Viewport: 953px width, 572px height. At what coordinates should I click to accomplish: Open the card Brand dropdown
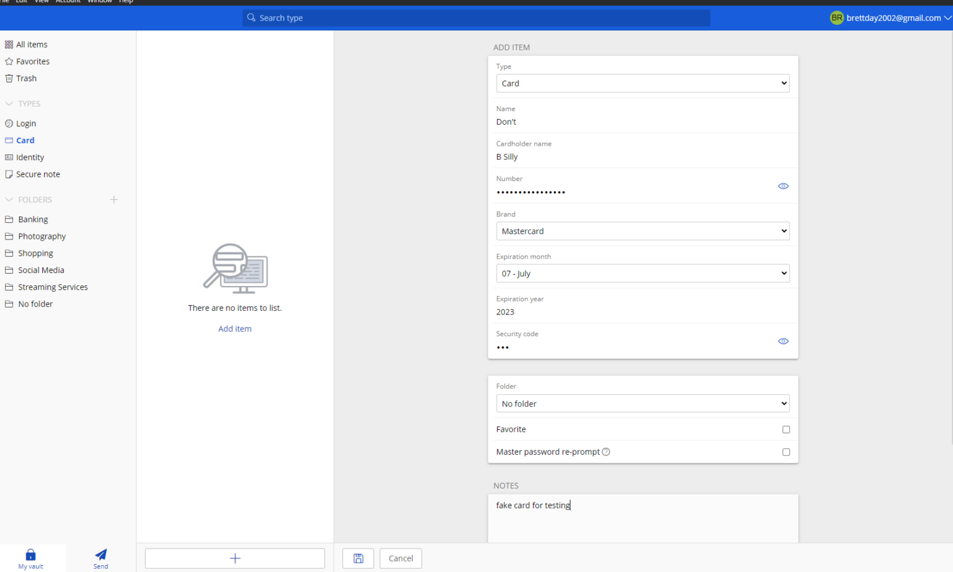[642, 231]
